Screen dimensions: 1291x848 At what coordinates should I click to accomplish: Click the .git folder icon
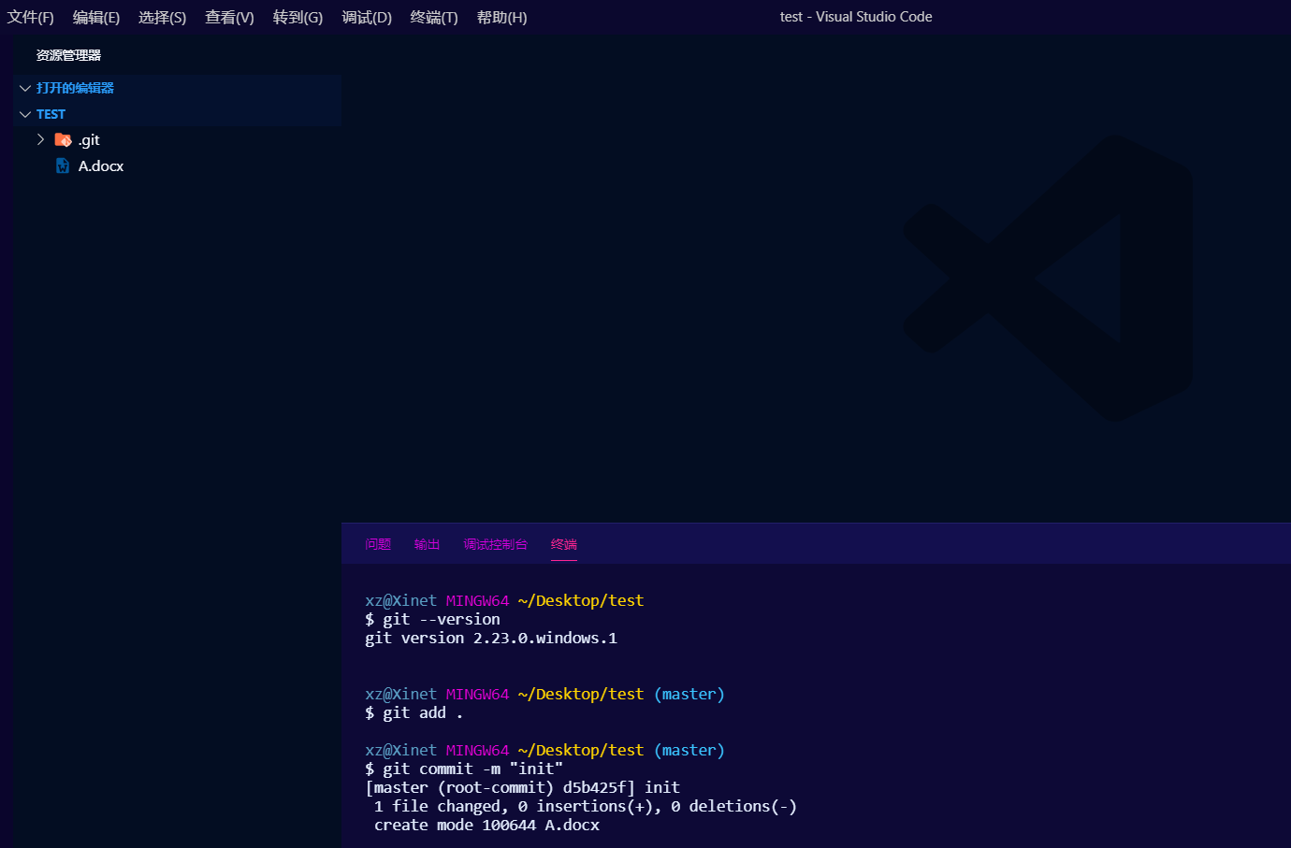tap(63, 139)
